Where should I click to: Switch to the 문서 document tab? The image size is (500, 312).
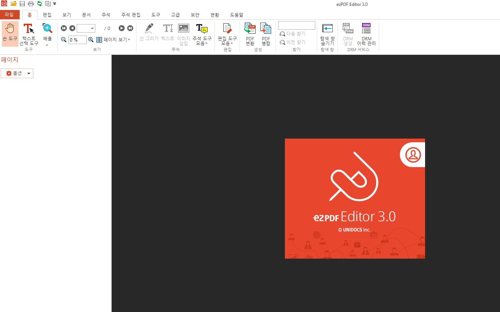pyautogui.click(x=86, y=15)
